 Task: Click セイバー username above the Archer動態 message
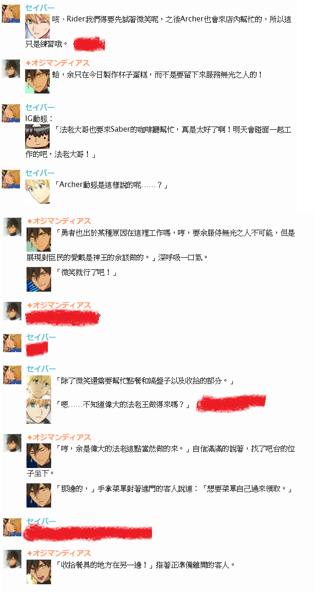40,173
